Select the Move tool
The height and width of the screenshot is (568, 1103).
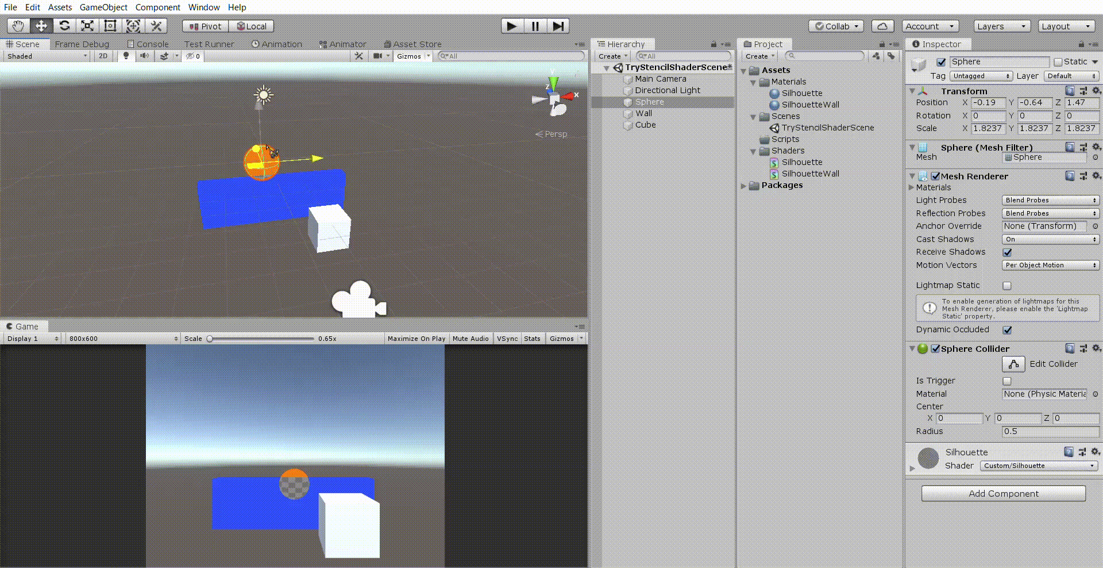(41, 26)
